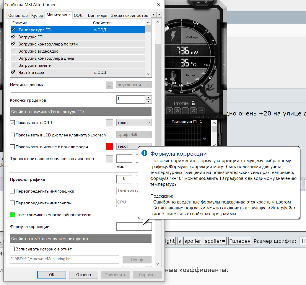Switch to the Кулер tab
This screenshot has width=306, height=285.
37,15
